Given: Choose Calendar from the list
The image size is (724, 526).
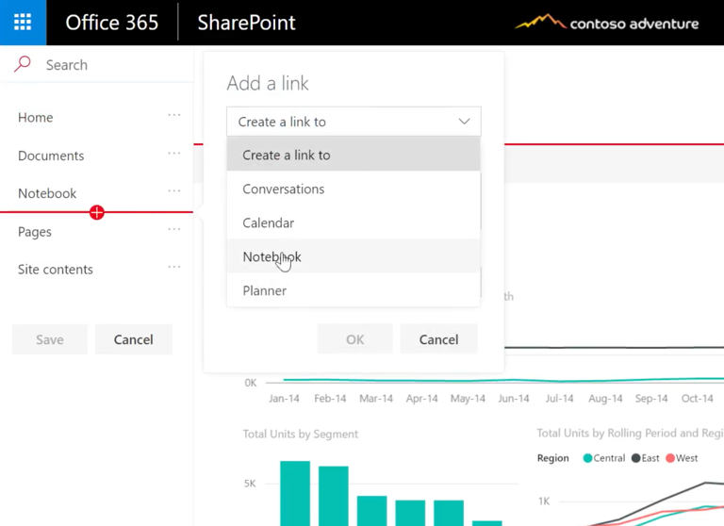Looking at the screenshot, I should 354,222.
